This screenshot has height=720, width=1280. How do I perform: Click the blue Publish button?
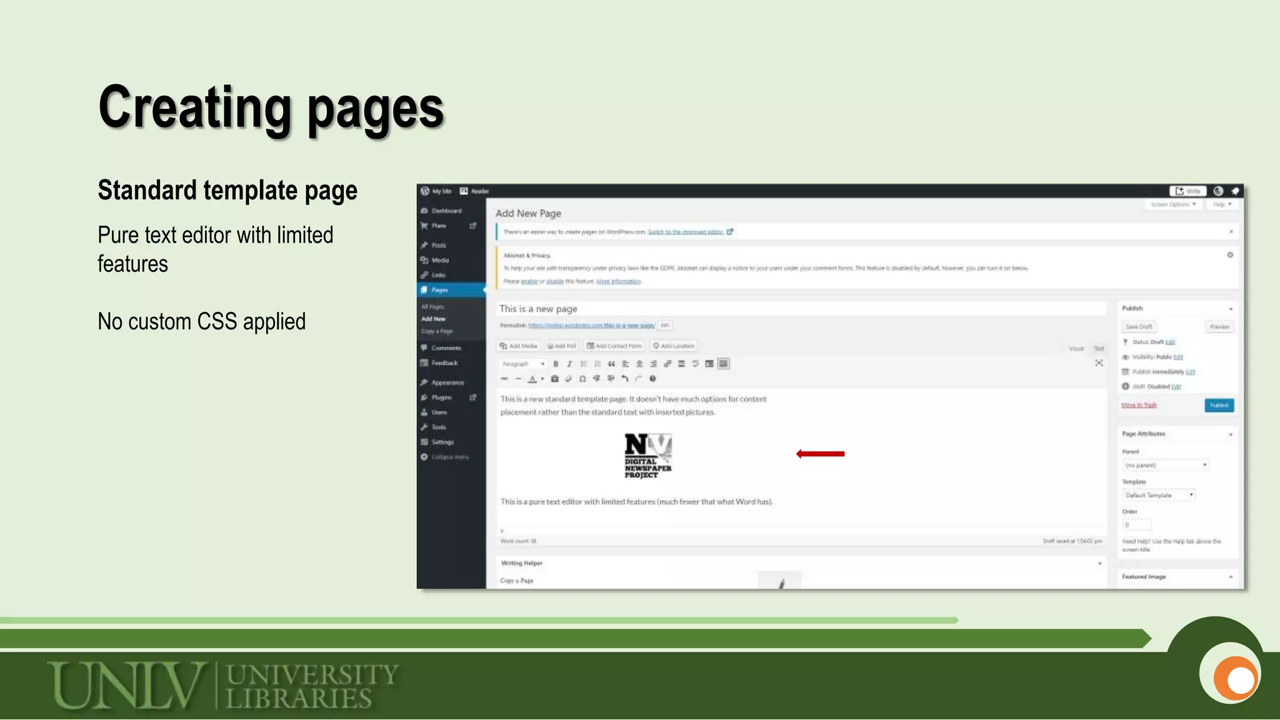pos(1219,406)
